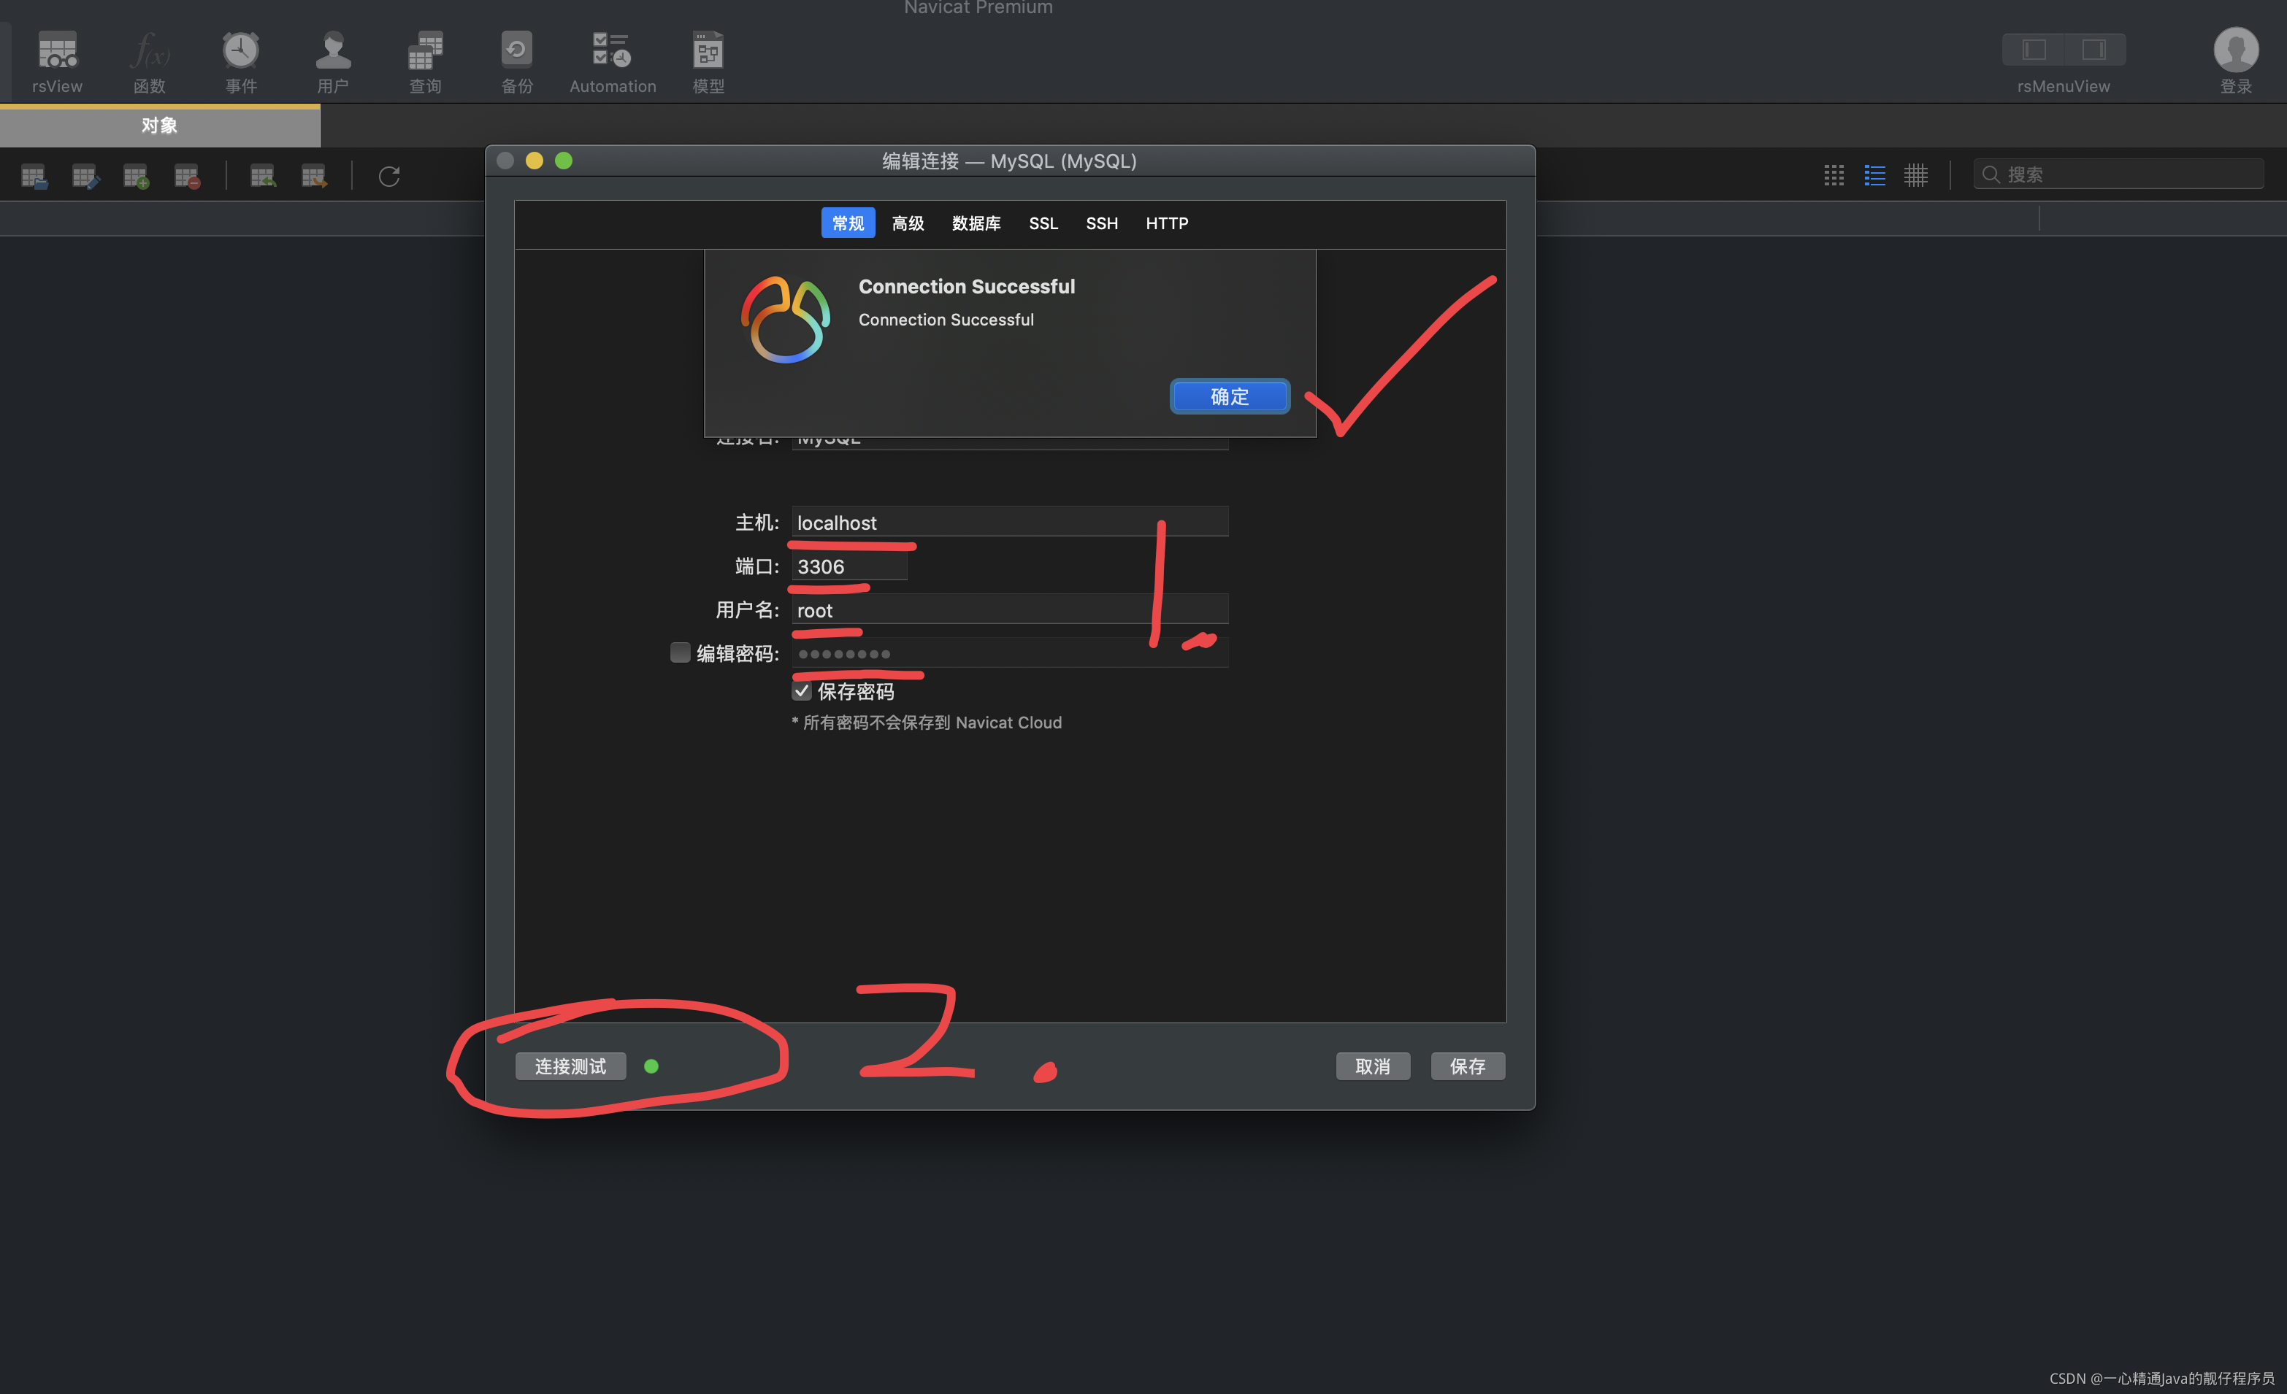
Task: Show the right pane in rsMenuView
Action: 2094,49
